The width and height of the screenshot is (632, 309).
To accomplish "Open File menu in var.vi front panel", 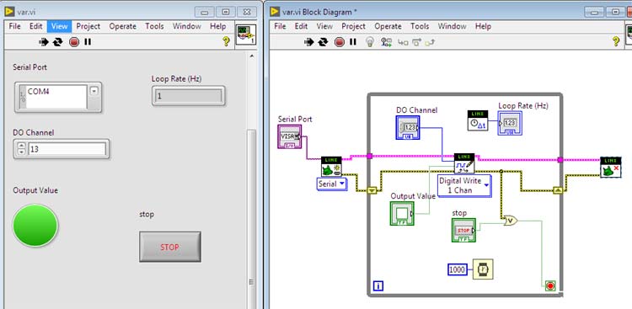I will [x=14, y=26].
